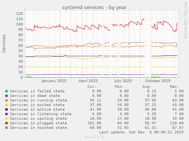Click the 'Last update' timestamp line

[x=141, y=132]
